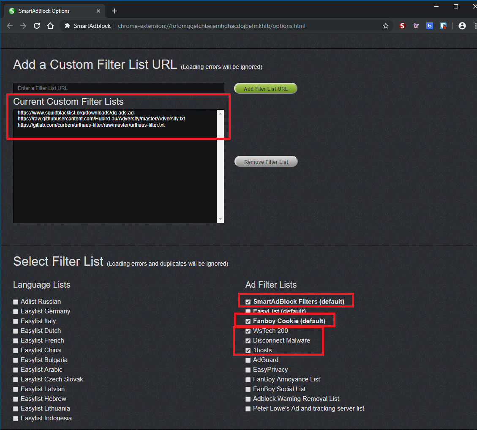Image resolution: width=477 pixels, height=430 pixels.
Task: Click the address bar URL
Action: [x=211, y=26]
